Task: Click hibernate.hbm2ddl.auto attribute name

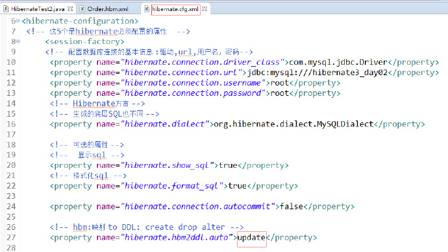Action: coord(177,238)
